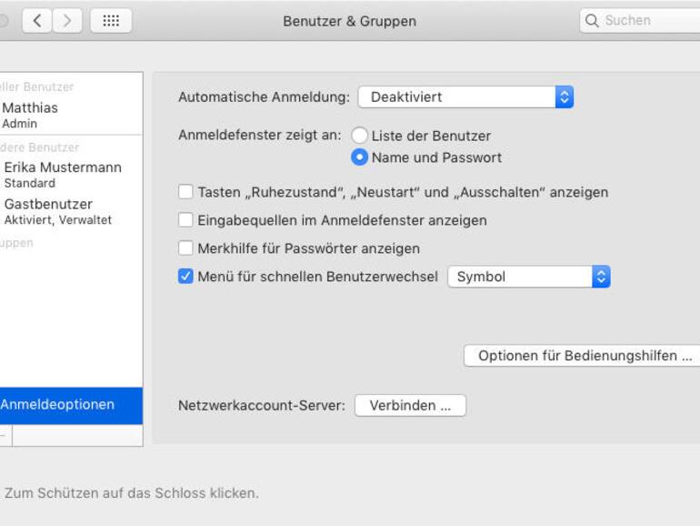
Task: Click the remove user minus button
Action: point(3,436)
